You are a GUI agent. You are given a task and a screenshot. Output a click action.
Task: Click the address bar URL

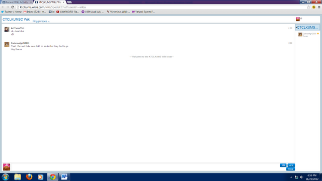53,7
